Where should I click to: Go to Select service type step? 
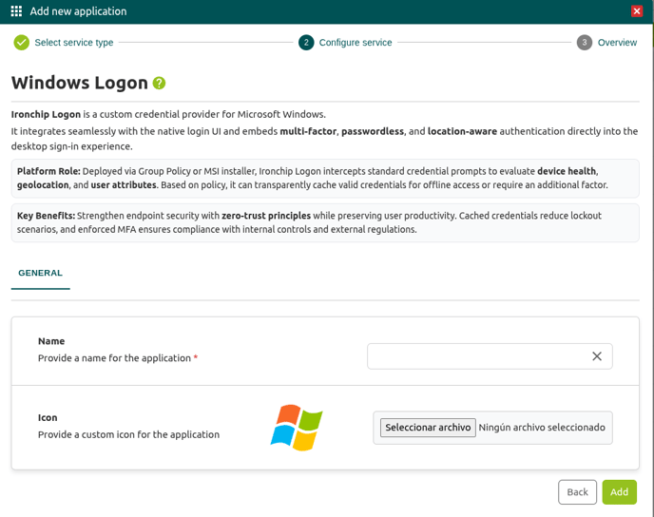73,43
